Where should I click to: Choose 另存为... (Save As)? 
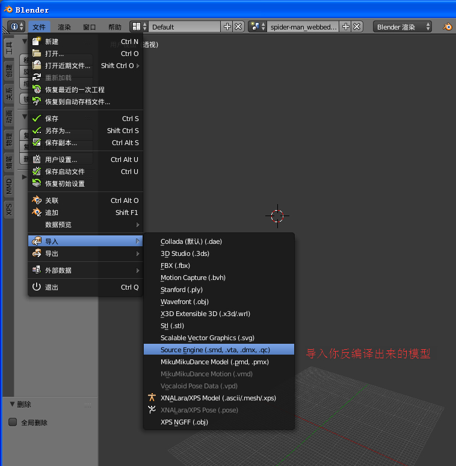pyautogui.click(x=85, y=131)
